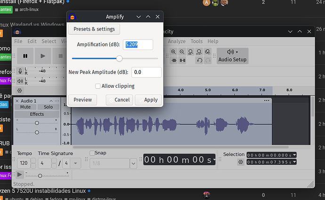Open Audio 1 track three-dots menu
Screen dimensions: 325x200
(57, 101)
